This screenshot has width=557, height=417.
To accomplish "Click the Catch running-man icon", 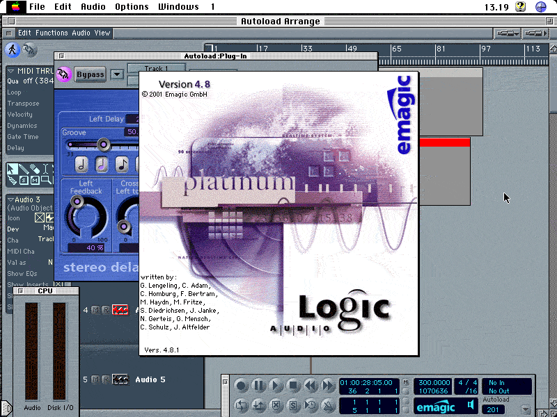I will click(x=13, y=49).
